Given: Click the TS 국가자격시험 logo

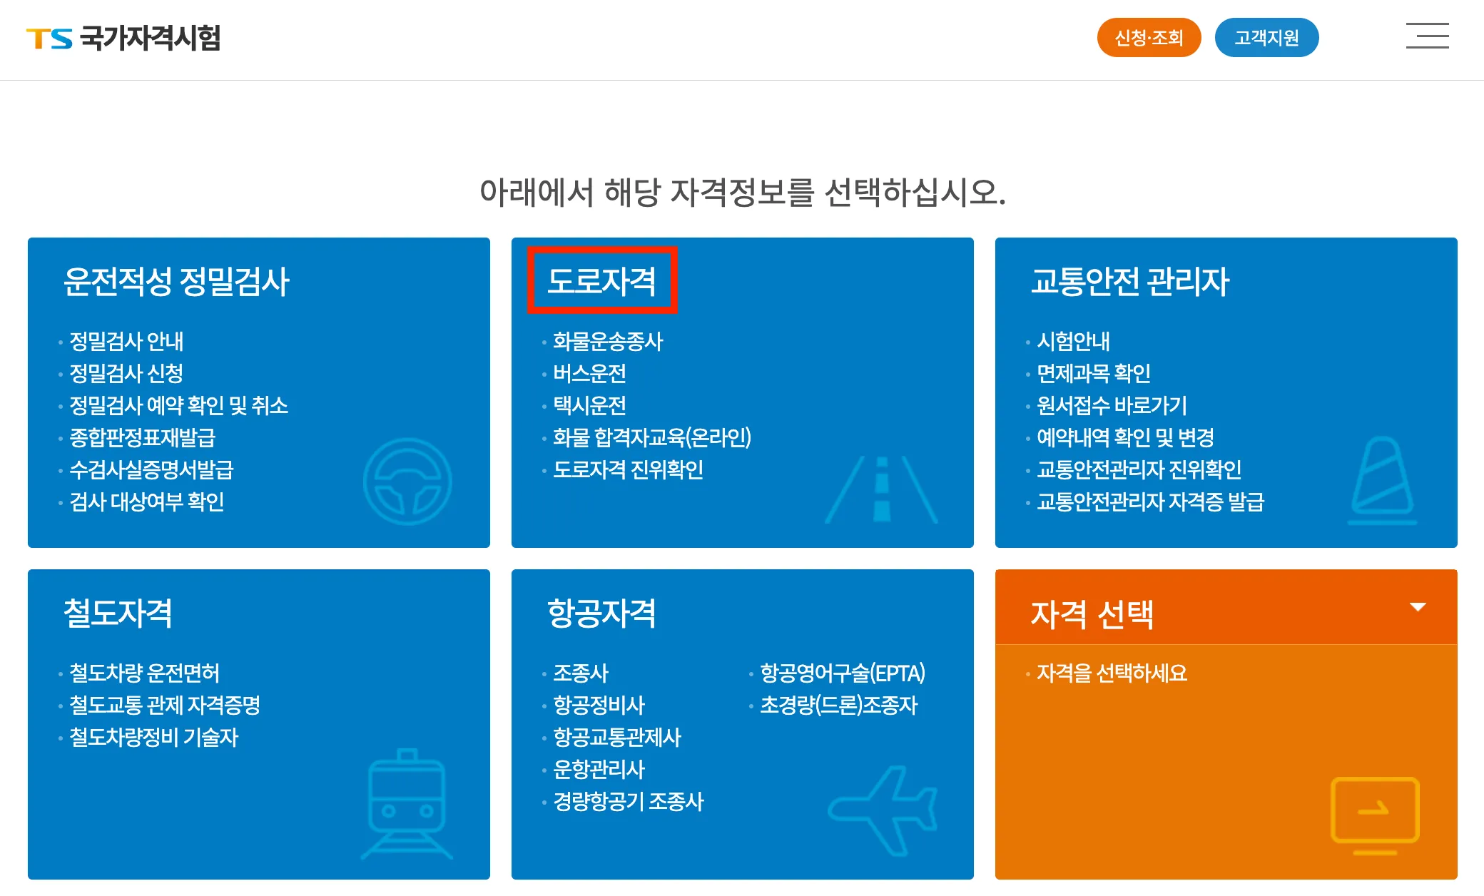Looking at the screenshot, I should (x=123, y=39).
